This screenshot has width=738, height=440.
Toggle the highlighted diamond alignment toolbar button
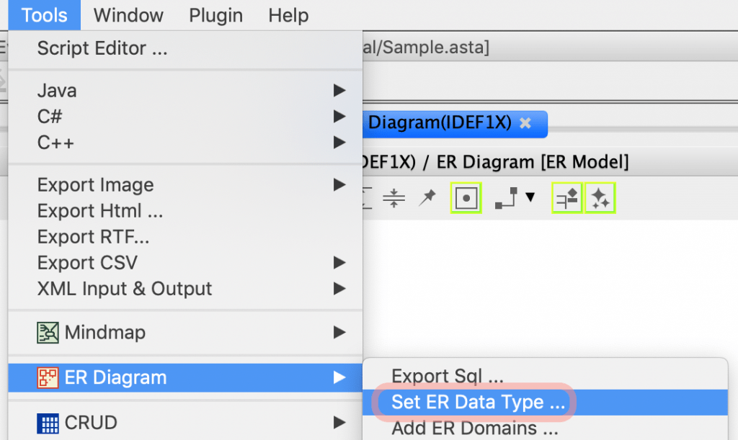click(567, 196)
